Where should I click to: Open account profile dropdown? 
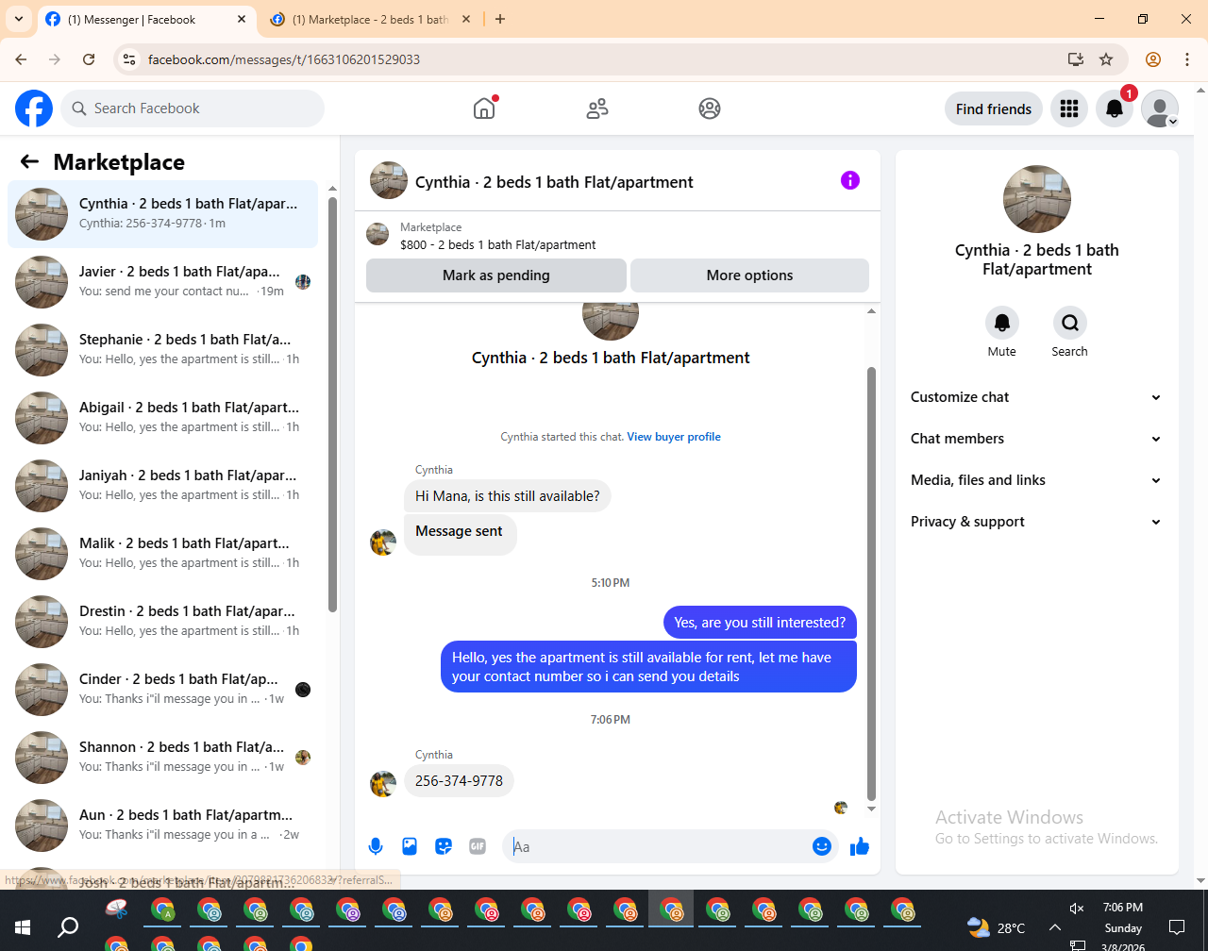[x=1160, y=108]
